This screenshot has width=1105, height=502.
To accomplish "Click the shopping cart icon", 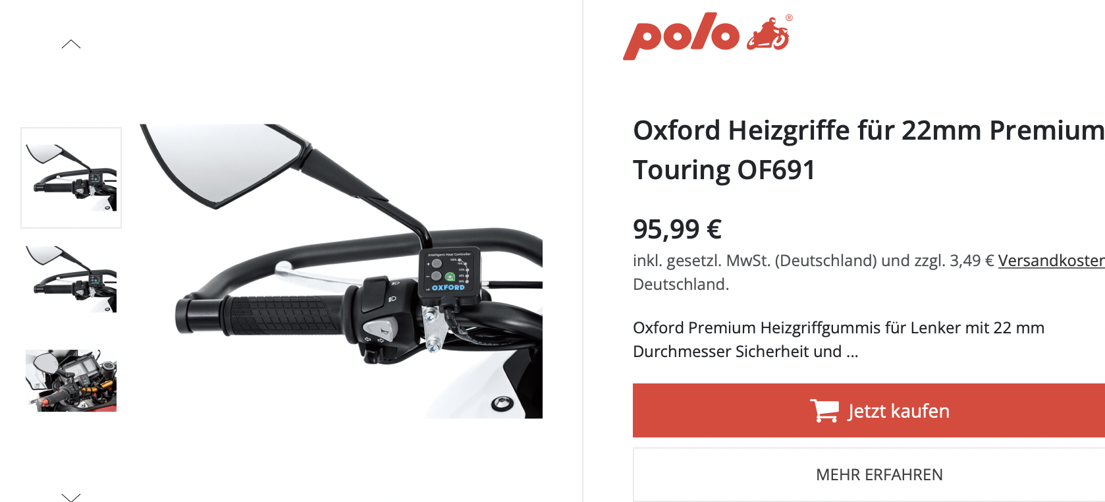I will (824, 410).
